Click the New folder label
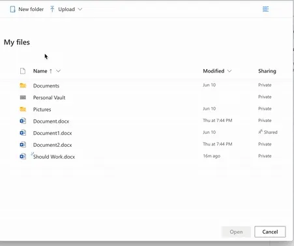 pyautogui.click(x=31, y=9)
